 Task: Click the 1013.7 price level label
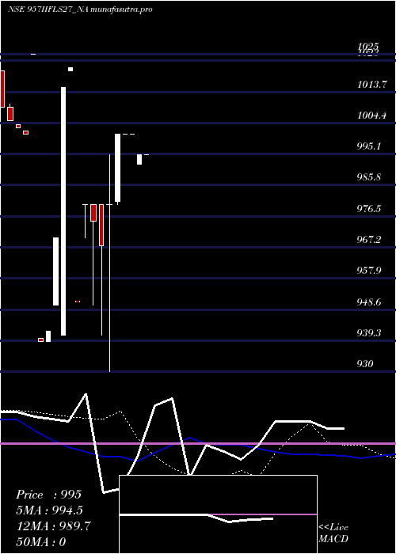coord(372,85)
